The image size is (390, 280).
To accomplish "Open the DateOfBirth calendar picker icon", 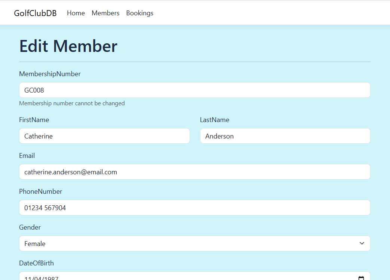I will tap(361, 278).
